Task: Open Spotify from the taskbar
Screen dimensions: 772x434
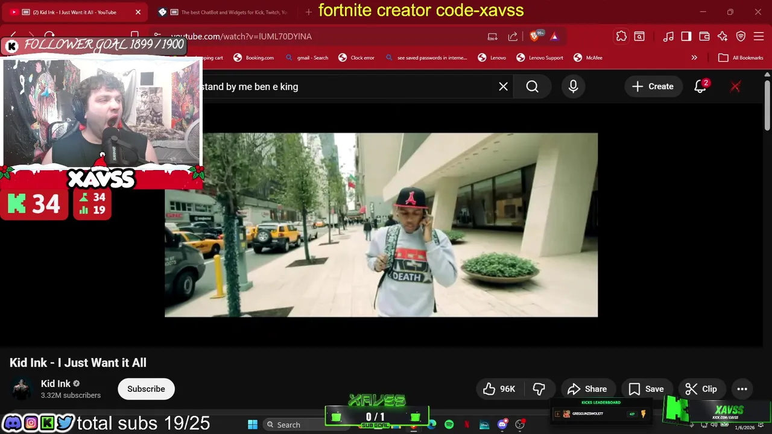Action: (x=449, y=424)
